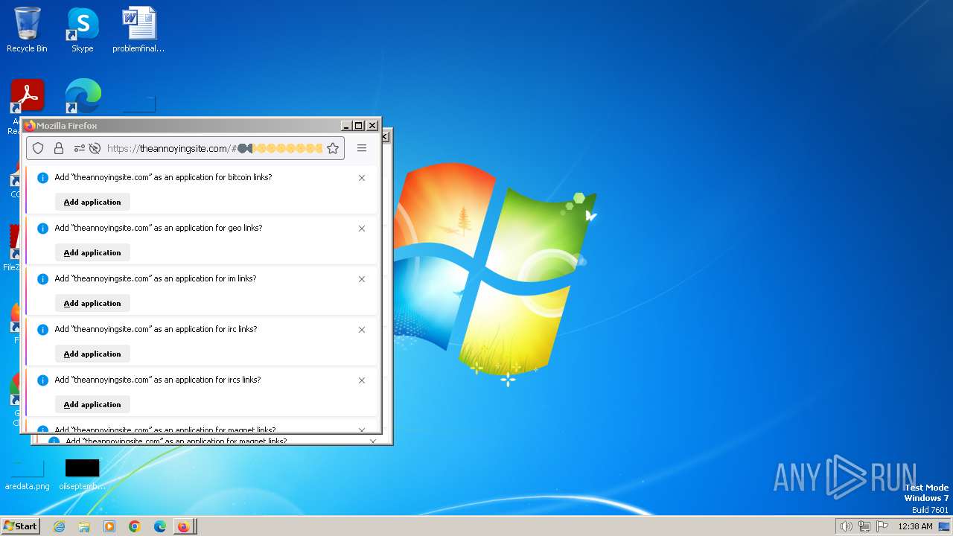
Task: Add application for im links
Action: coord(92,303)
